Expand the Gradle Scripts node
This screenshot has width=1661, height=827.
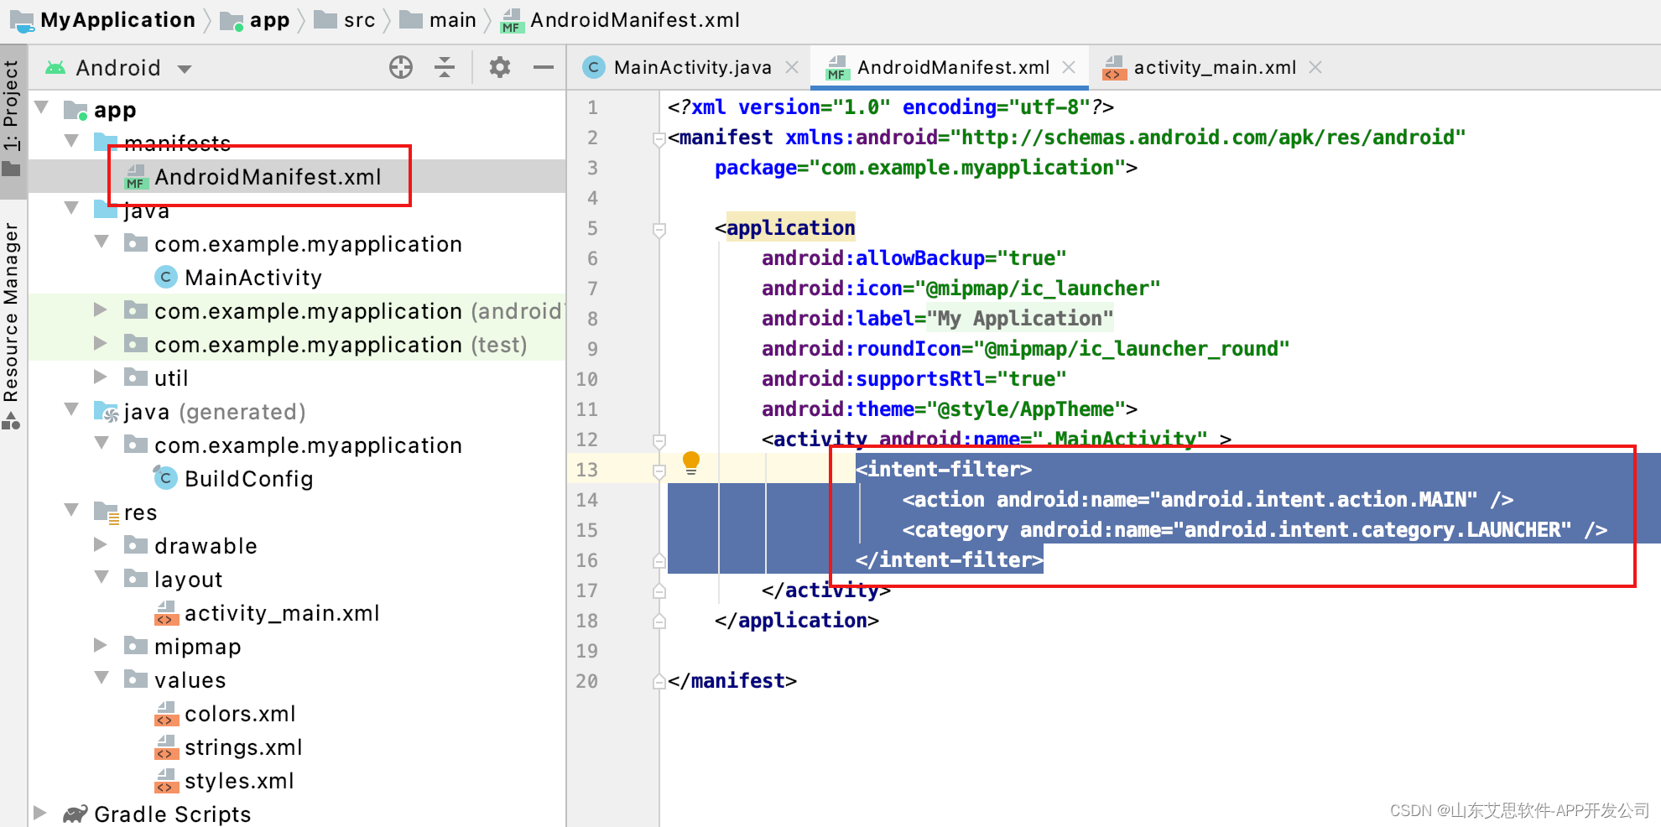coord(40,812)
